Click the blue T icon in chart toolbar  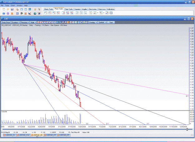(x=46, y=22)
